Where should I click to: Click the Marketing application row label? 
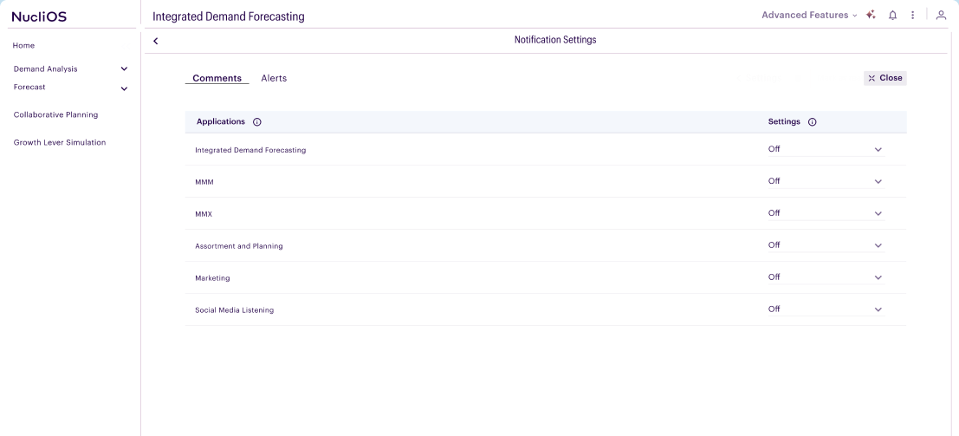(x=212, y=278)
